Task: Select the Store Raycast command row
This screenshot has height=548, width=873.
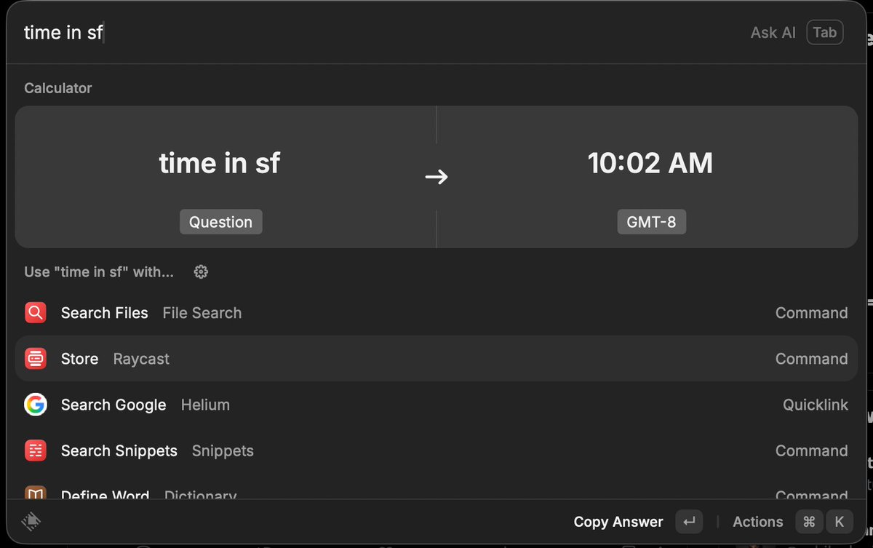Action: click(436, 358)
